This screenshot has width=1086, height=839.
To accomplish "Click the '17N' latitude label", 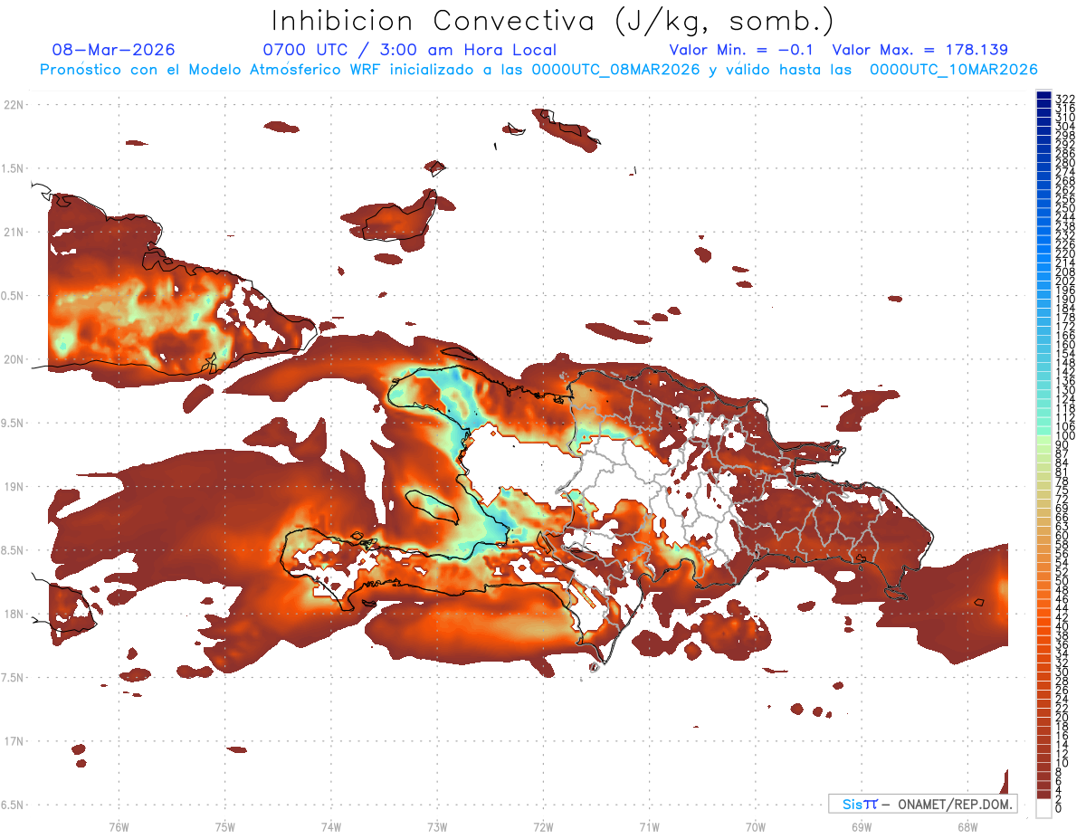I will tap(14, 741).
